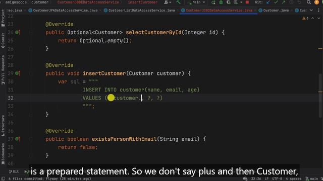Click the override gutter icon on line 29

[x=18, y=73]
